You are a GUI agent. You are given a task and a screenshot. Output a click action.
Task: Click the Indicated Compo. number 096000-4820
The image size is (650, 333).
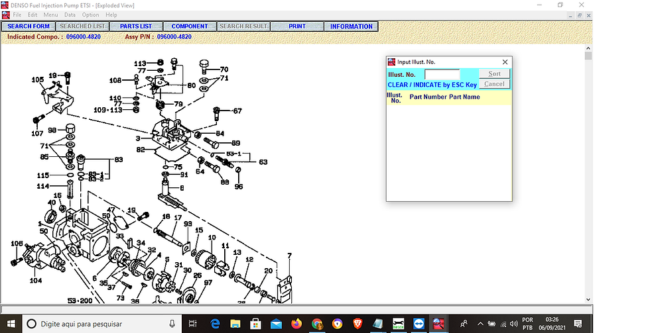(84, 36)
